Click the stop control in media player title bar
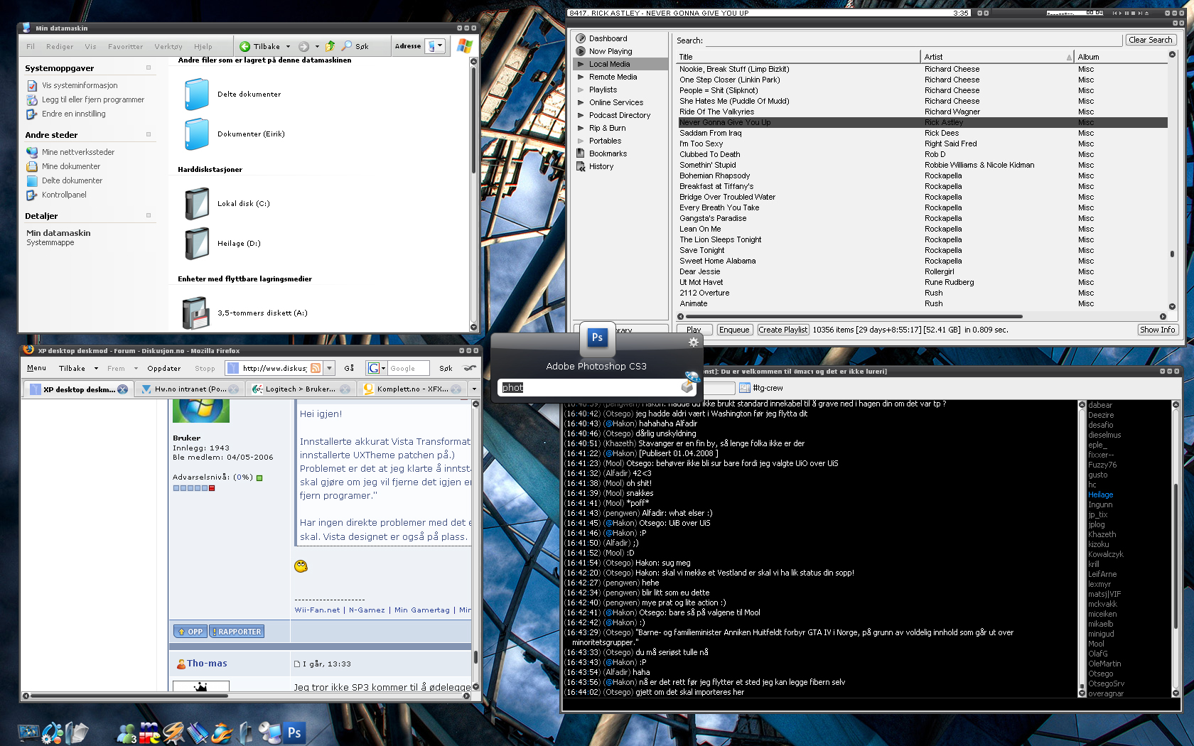This screenshot has height=746, width=1194. 1133,13
